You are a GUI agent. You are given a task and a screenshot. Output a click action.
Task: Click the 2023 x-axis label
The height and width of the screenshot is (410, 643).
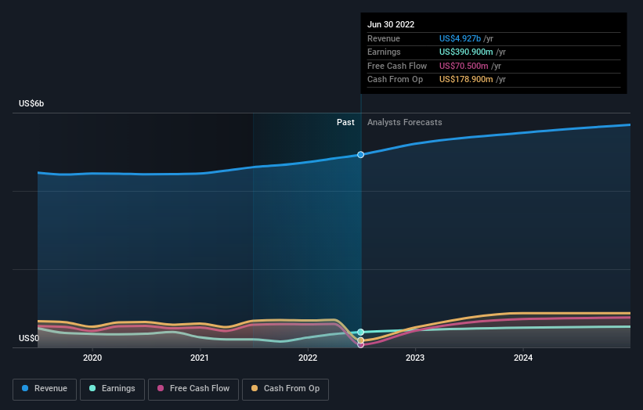pos(415,358)
